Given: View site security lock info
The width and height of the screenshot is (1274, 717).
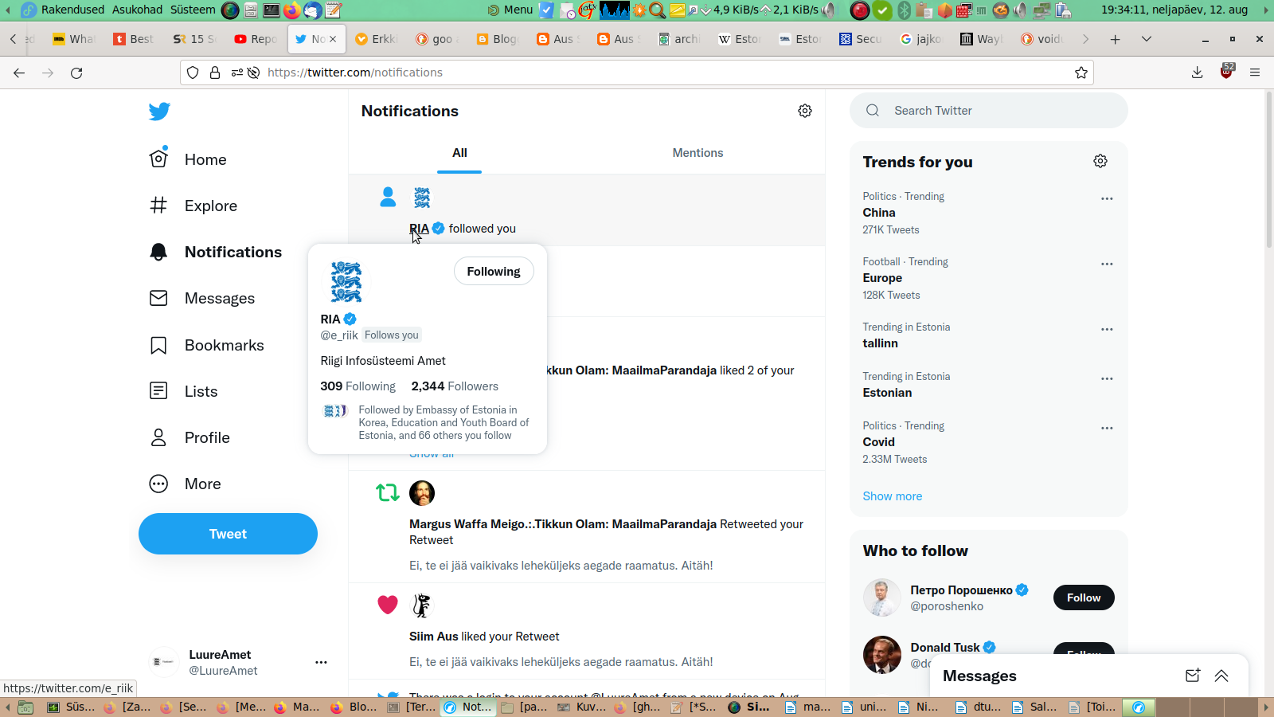Looking at the screenshot, I should (215, 72).
